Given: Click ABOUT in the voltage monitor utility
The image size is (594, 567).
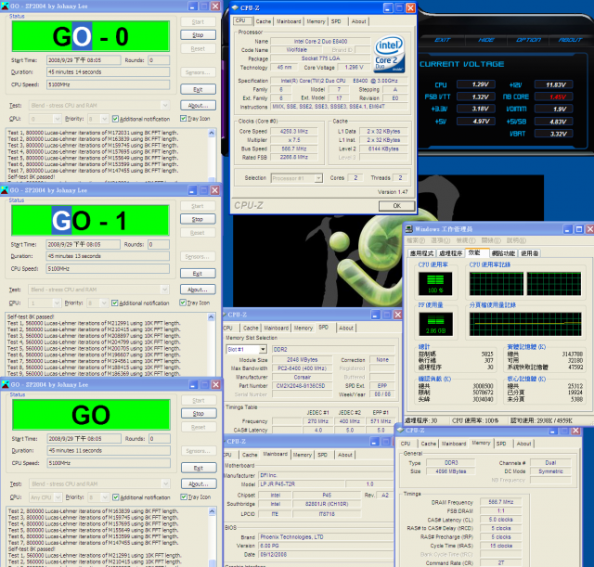Looking at the screenshot, I should (x=570, y=40).
